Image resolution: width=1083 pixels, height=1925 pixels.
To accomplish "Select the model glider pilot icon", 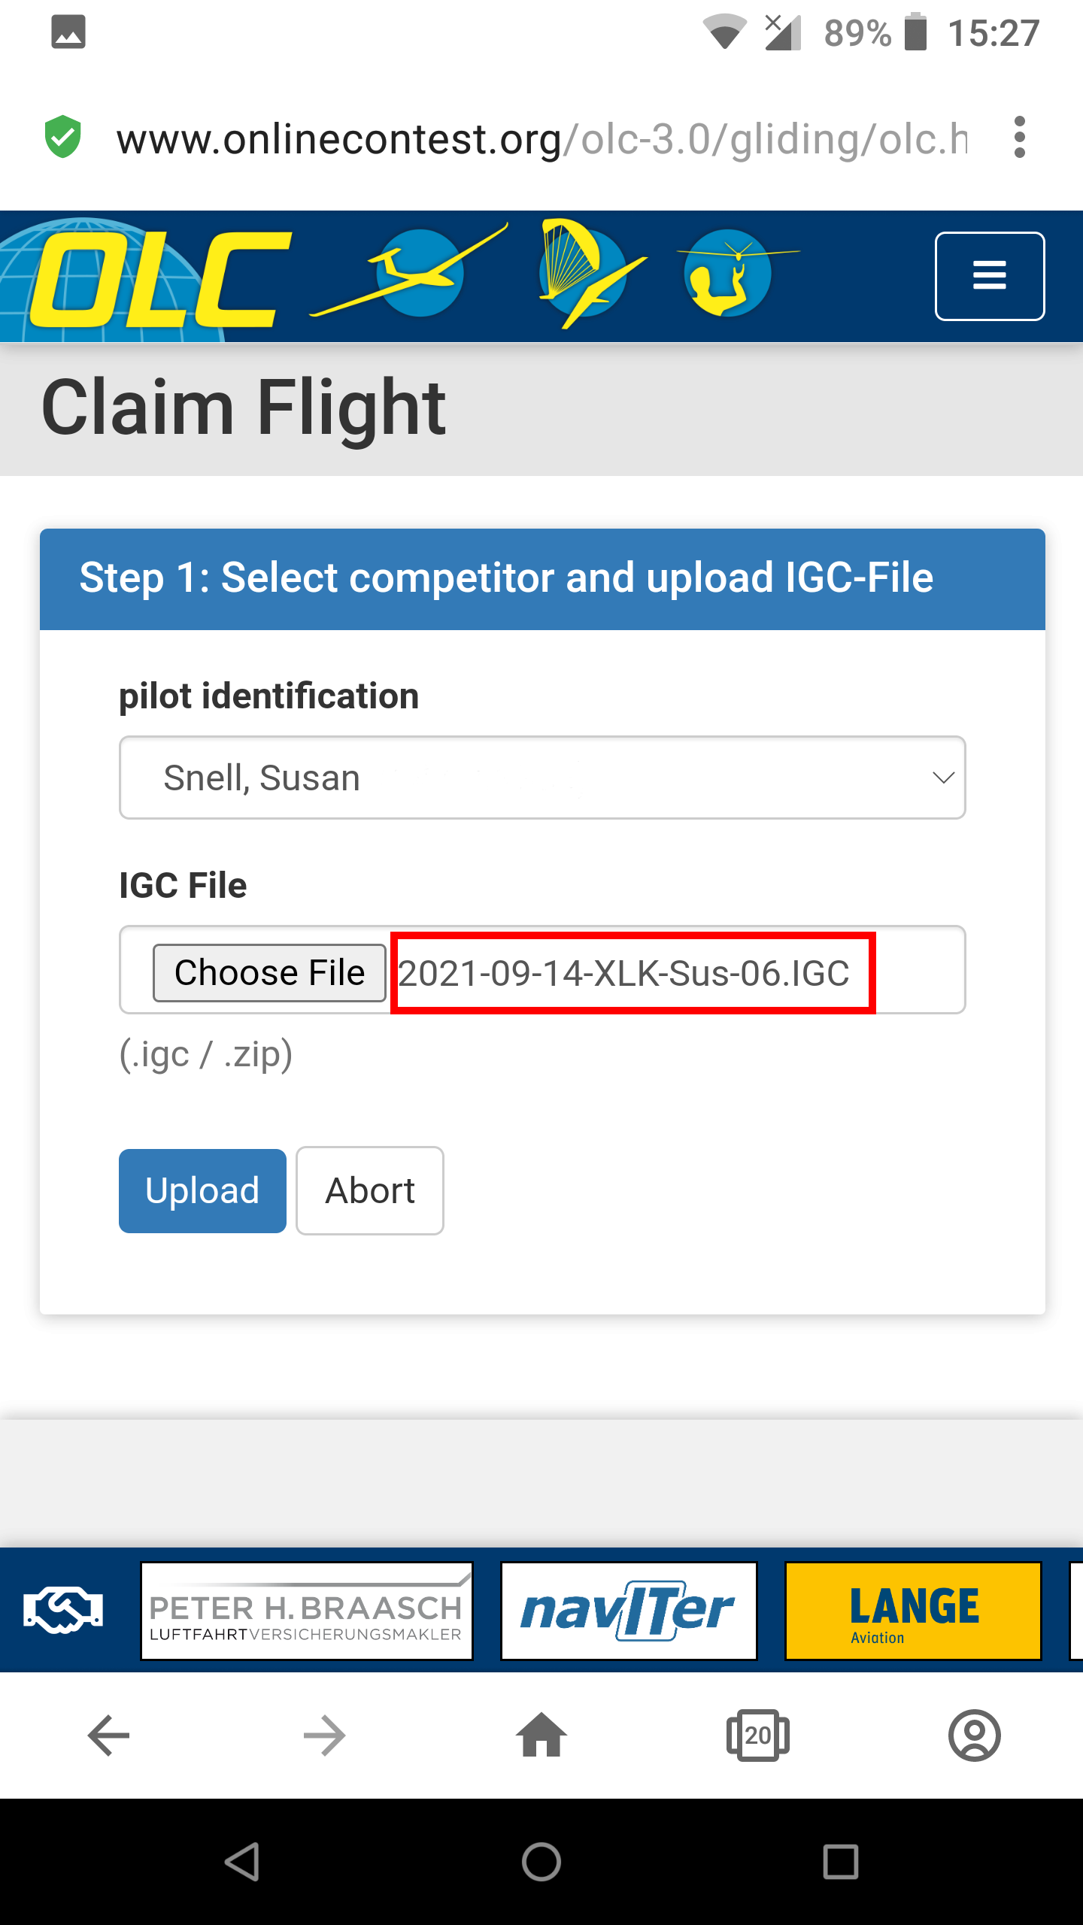I will 728,274.
